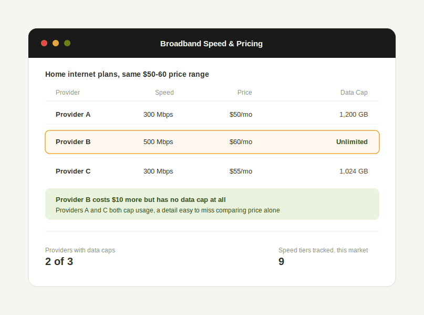Click Provider A's 300 Mbps speed
This screenshot has width=424, height=315.
[x=158, y=115]
